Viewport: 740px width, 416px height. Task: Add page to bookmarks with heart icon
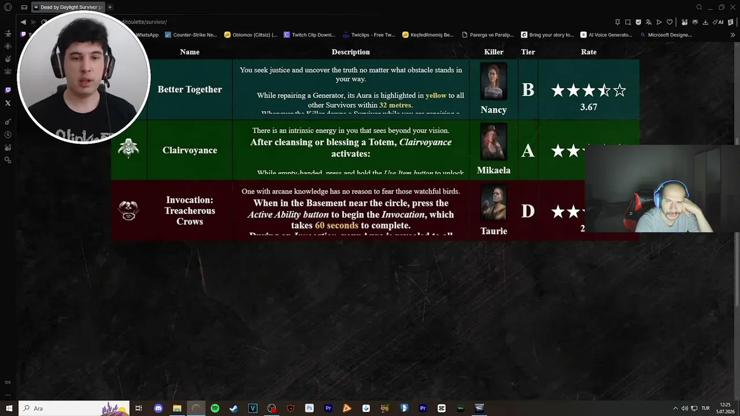click(x=669, y=22)
